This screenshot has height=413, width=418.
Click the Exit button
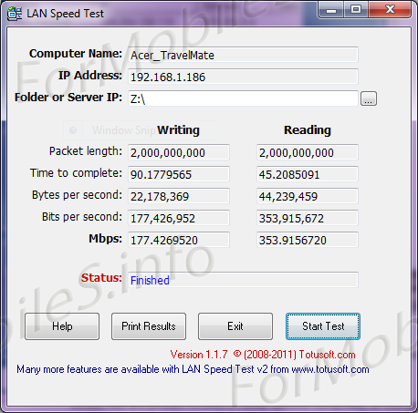tap(235, 326)
